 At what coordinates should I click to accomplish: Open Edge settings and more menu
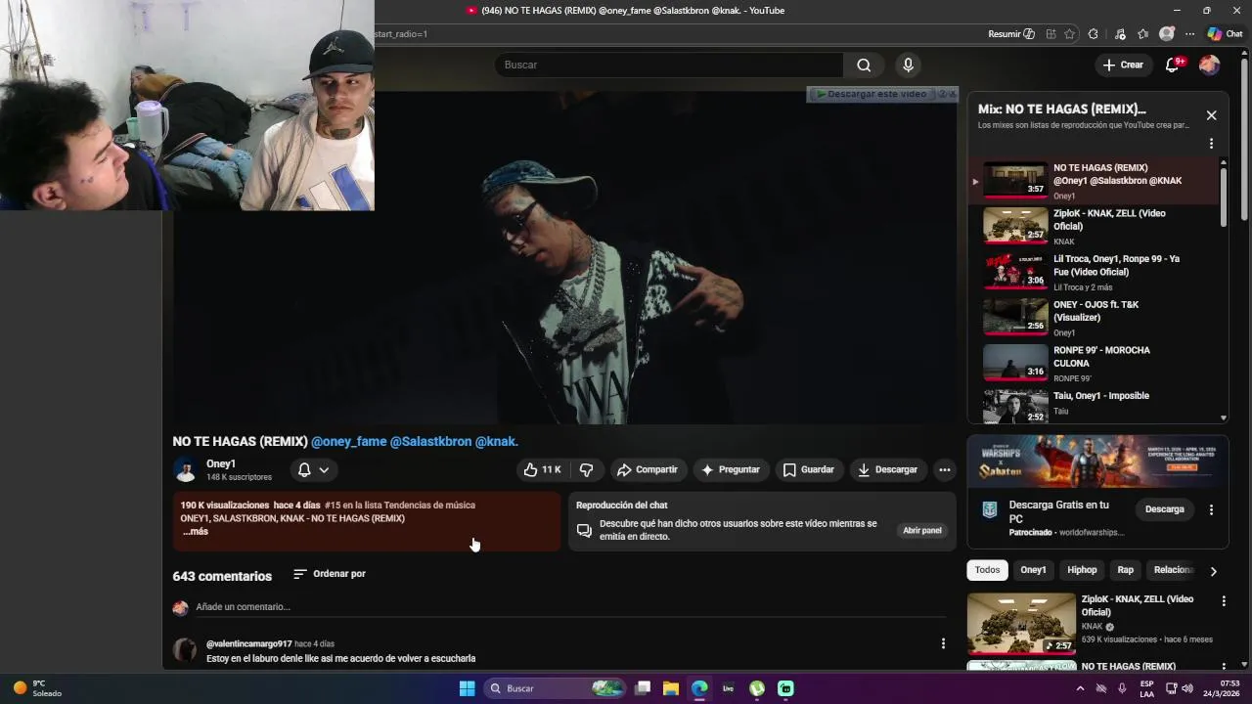pos(1189,34)
